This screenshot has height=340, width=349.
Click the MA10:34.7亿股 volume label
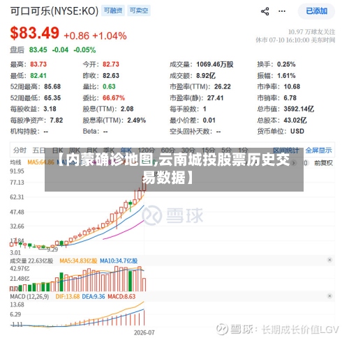coord(119,261)
